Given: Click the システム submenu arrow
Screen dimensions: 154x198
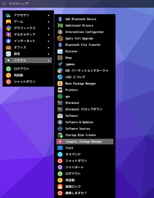Looking at the screenshot, I should (x=49, y=61).
